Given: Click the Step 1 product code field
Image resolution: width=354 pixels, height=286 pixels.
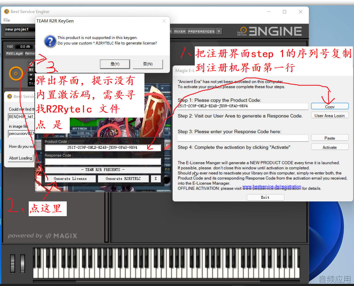Looking at the screenshot, I should tap(243, 106).
